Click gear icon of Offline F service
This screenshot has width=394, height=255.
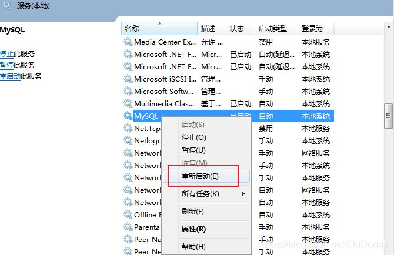[x=128, y=214]
